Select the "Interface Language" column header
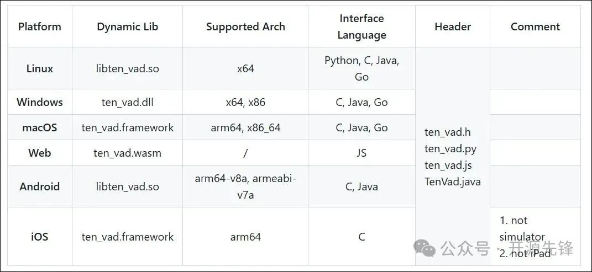Image resolution: width=592 pixels, height=272 pixels. pos(362,26)
